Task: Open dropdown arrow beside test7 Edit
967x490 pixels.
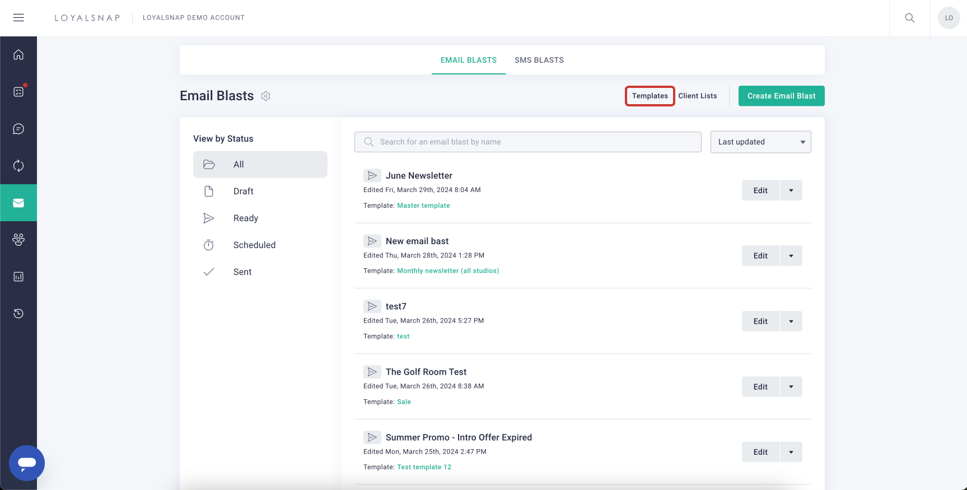Action: (791, 321)
